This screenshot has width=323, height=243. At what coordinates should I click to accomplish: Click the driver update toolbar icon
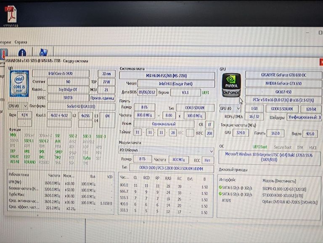click(43, 52)
